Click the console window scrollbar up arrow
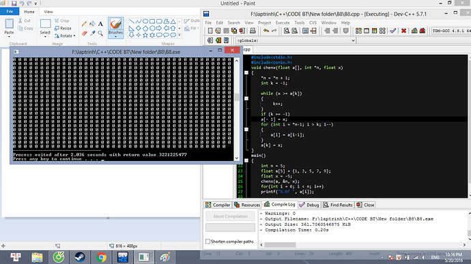471x264 pixels. pos(237,61)
